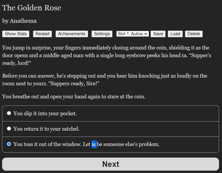Click the Save button

click(158, 34)
